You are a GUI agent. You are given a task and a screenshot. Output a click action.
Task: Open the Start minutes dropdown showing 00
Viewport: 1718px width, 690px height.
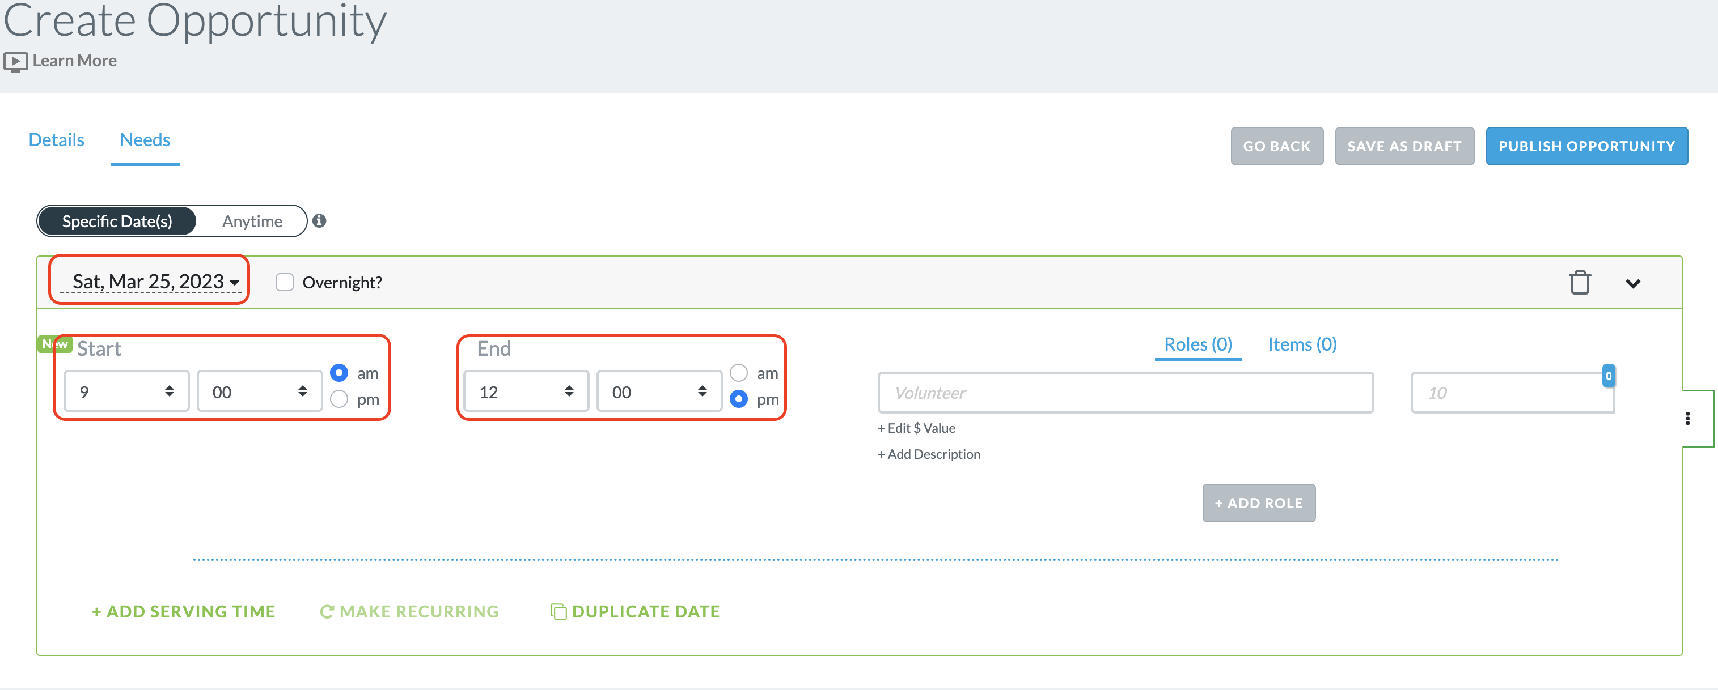(260, 391)
